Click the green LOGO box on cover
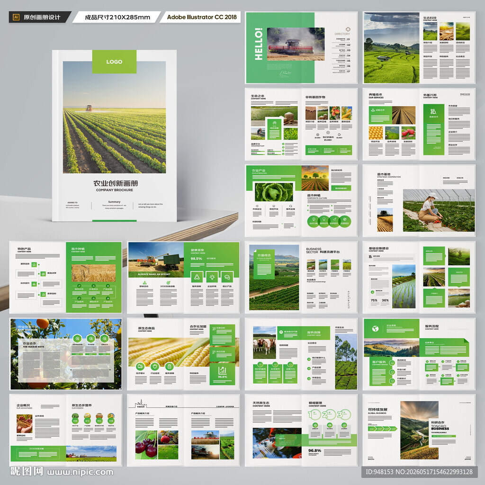This screenshot has height=485, width=485. 114,62
